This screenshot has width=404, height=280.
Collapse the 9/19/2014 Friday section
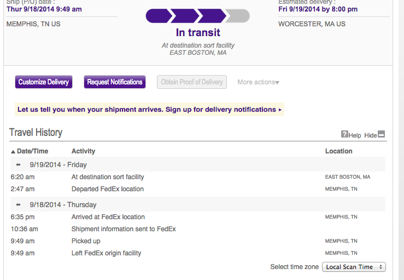coord(18,164)
